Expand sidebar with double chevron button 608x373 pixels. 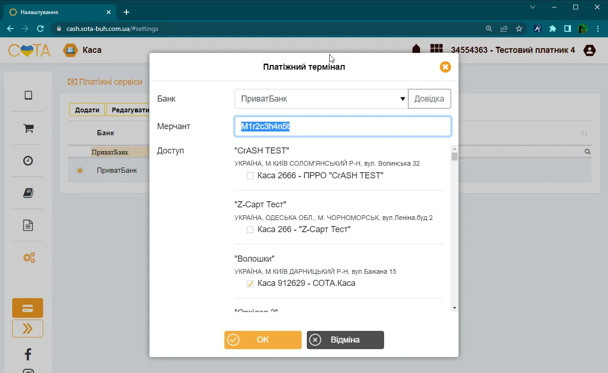[28, 329]
